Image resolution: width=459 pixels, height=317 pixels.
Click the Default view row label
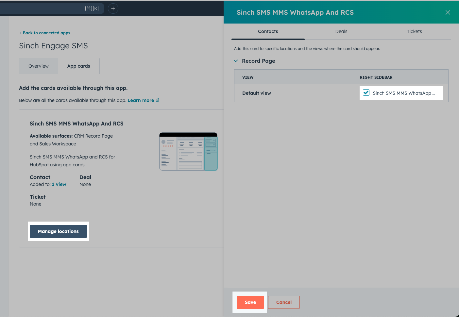257,93
